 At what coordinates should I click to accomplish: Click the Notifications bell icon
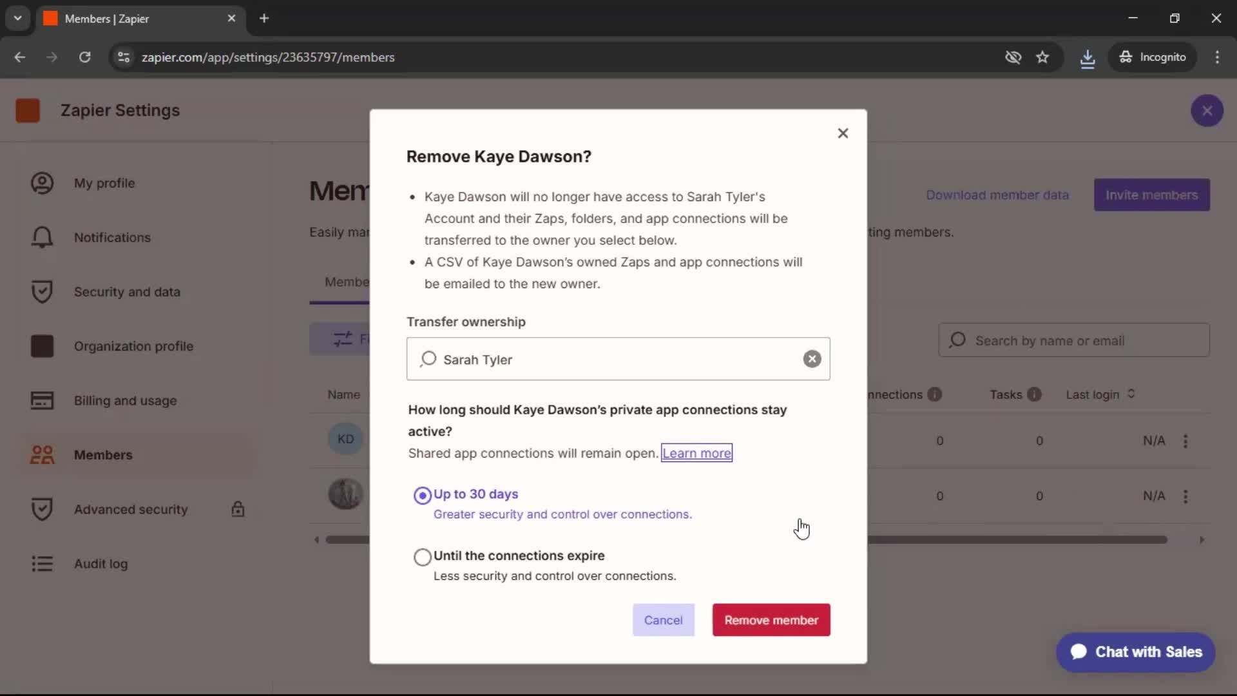coord(42,237)
